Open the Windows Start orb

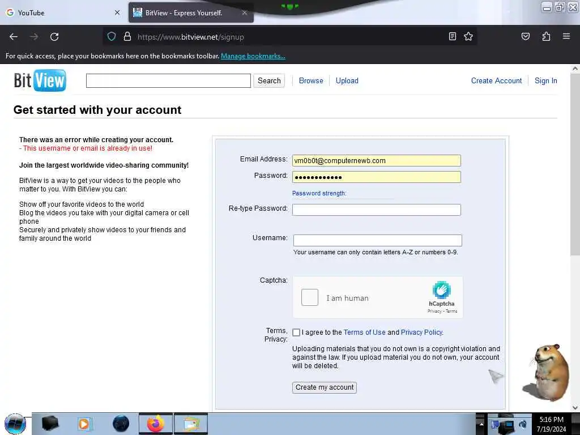point(15,424)
